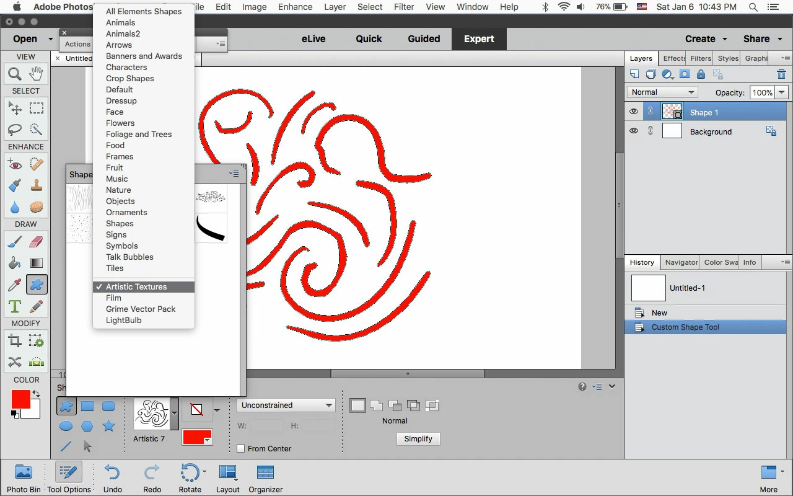Screen dimensions: 793x496
Task: Select the new shape layer mode
Action: coord(357,406)
